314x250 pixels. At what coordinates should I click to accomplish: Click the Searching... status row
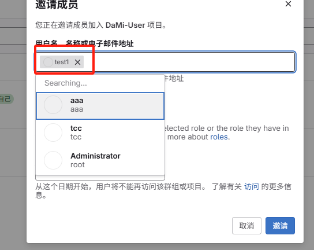click(100, 83)
